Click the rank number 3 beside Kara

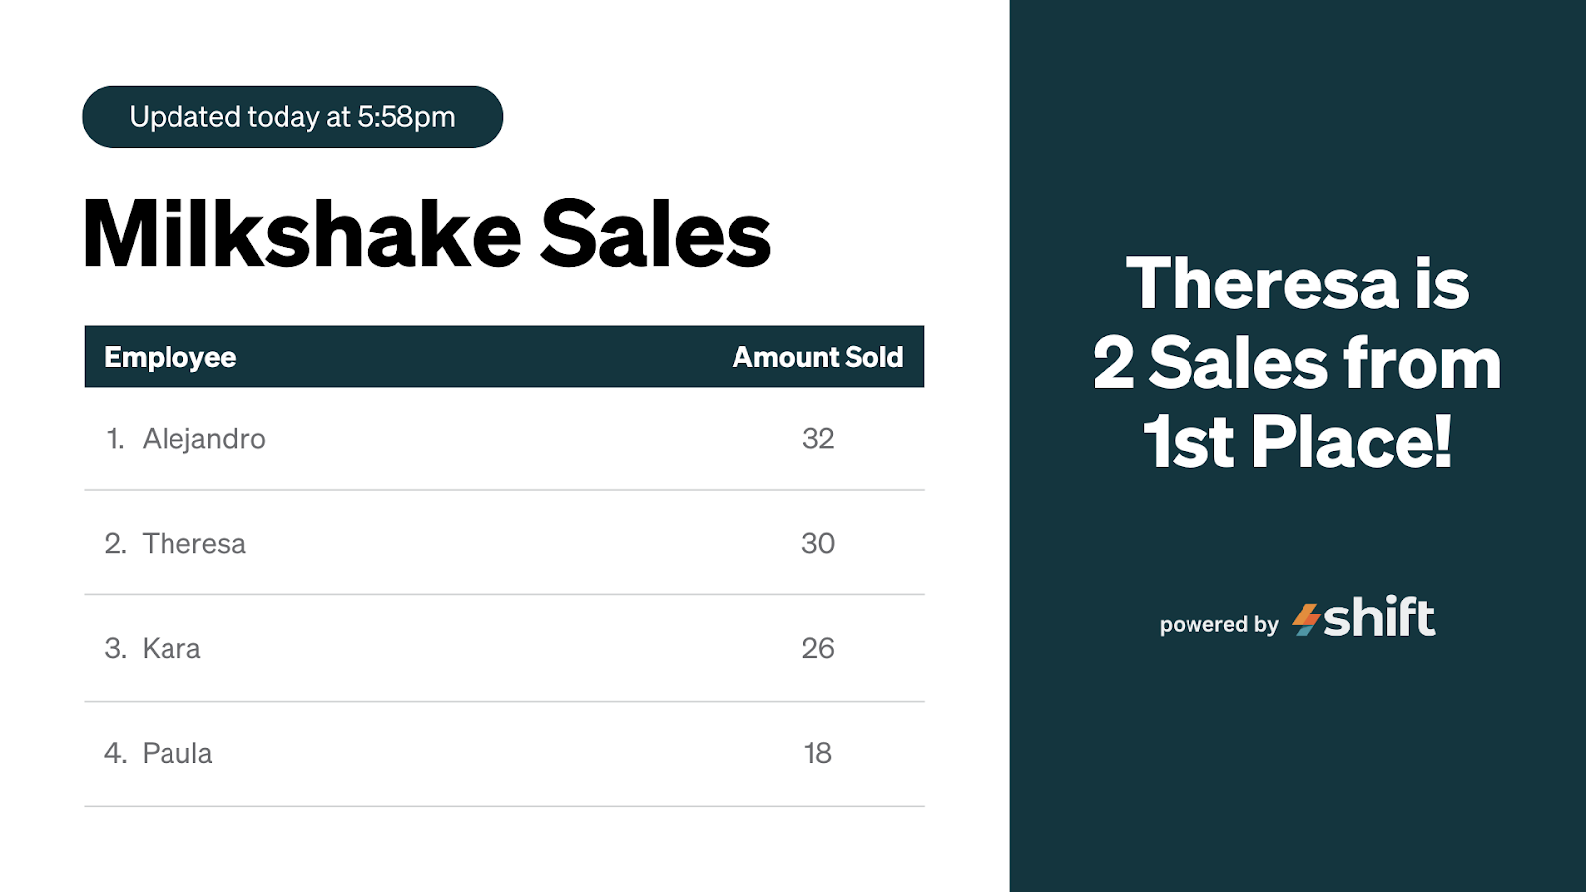point(116,648)
